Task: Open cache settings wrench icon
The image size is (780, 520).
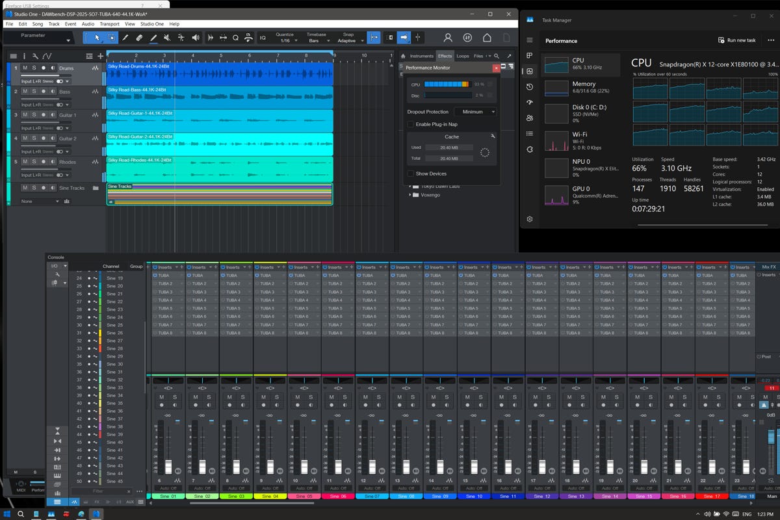Action: click(x=493, y=136)
